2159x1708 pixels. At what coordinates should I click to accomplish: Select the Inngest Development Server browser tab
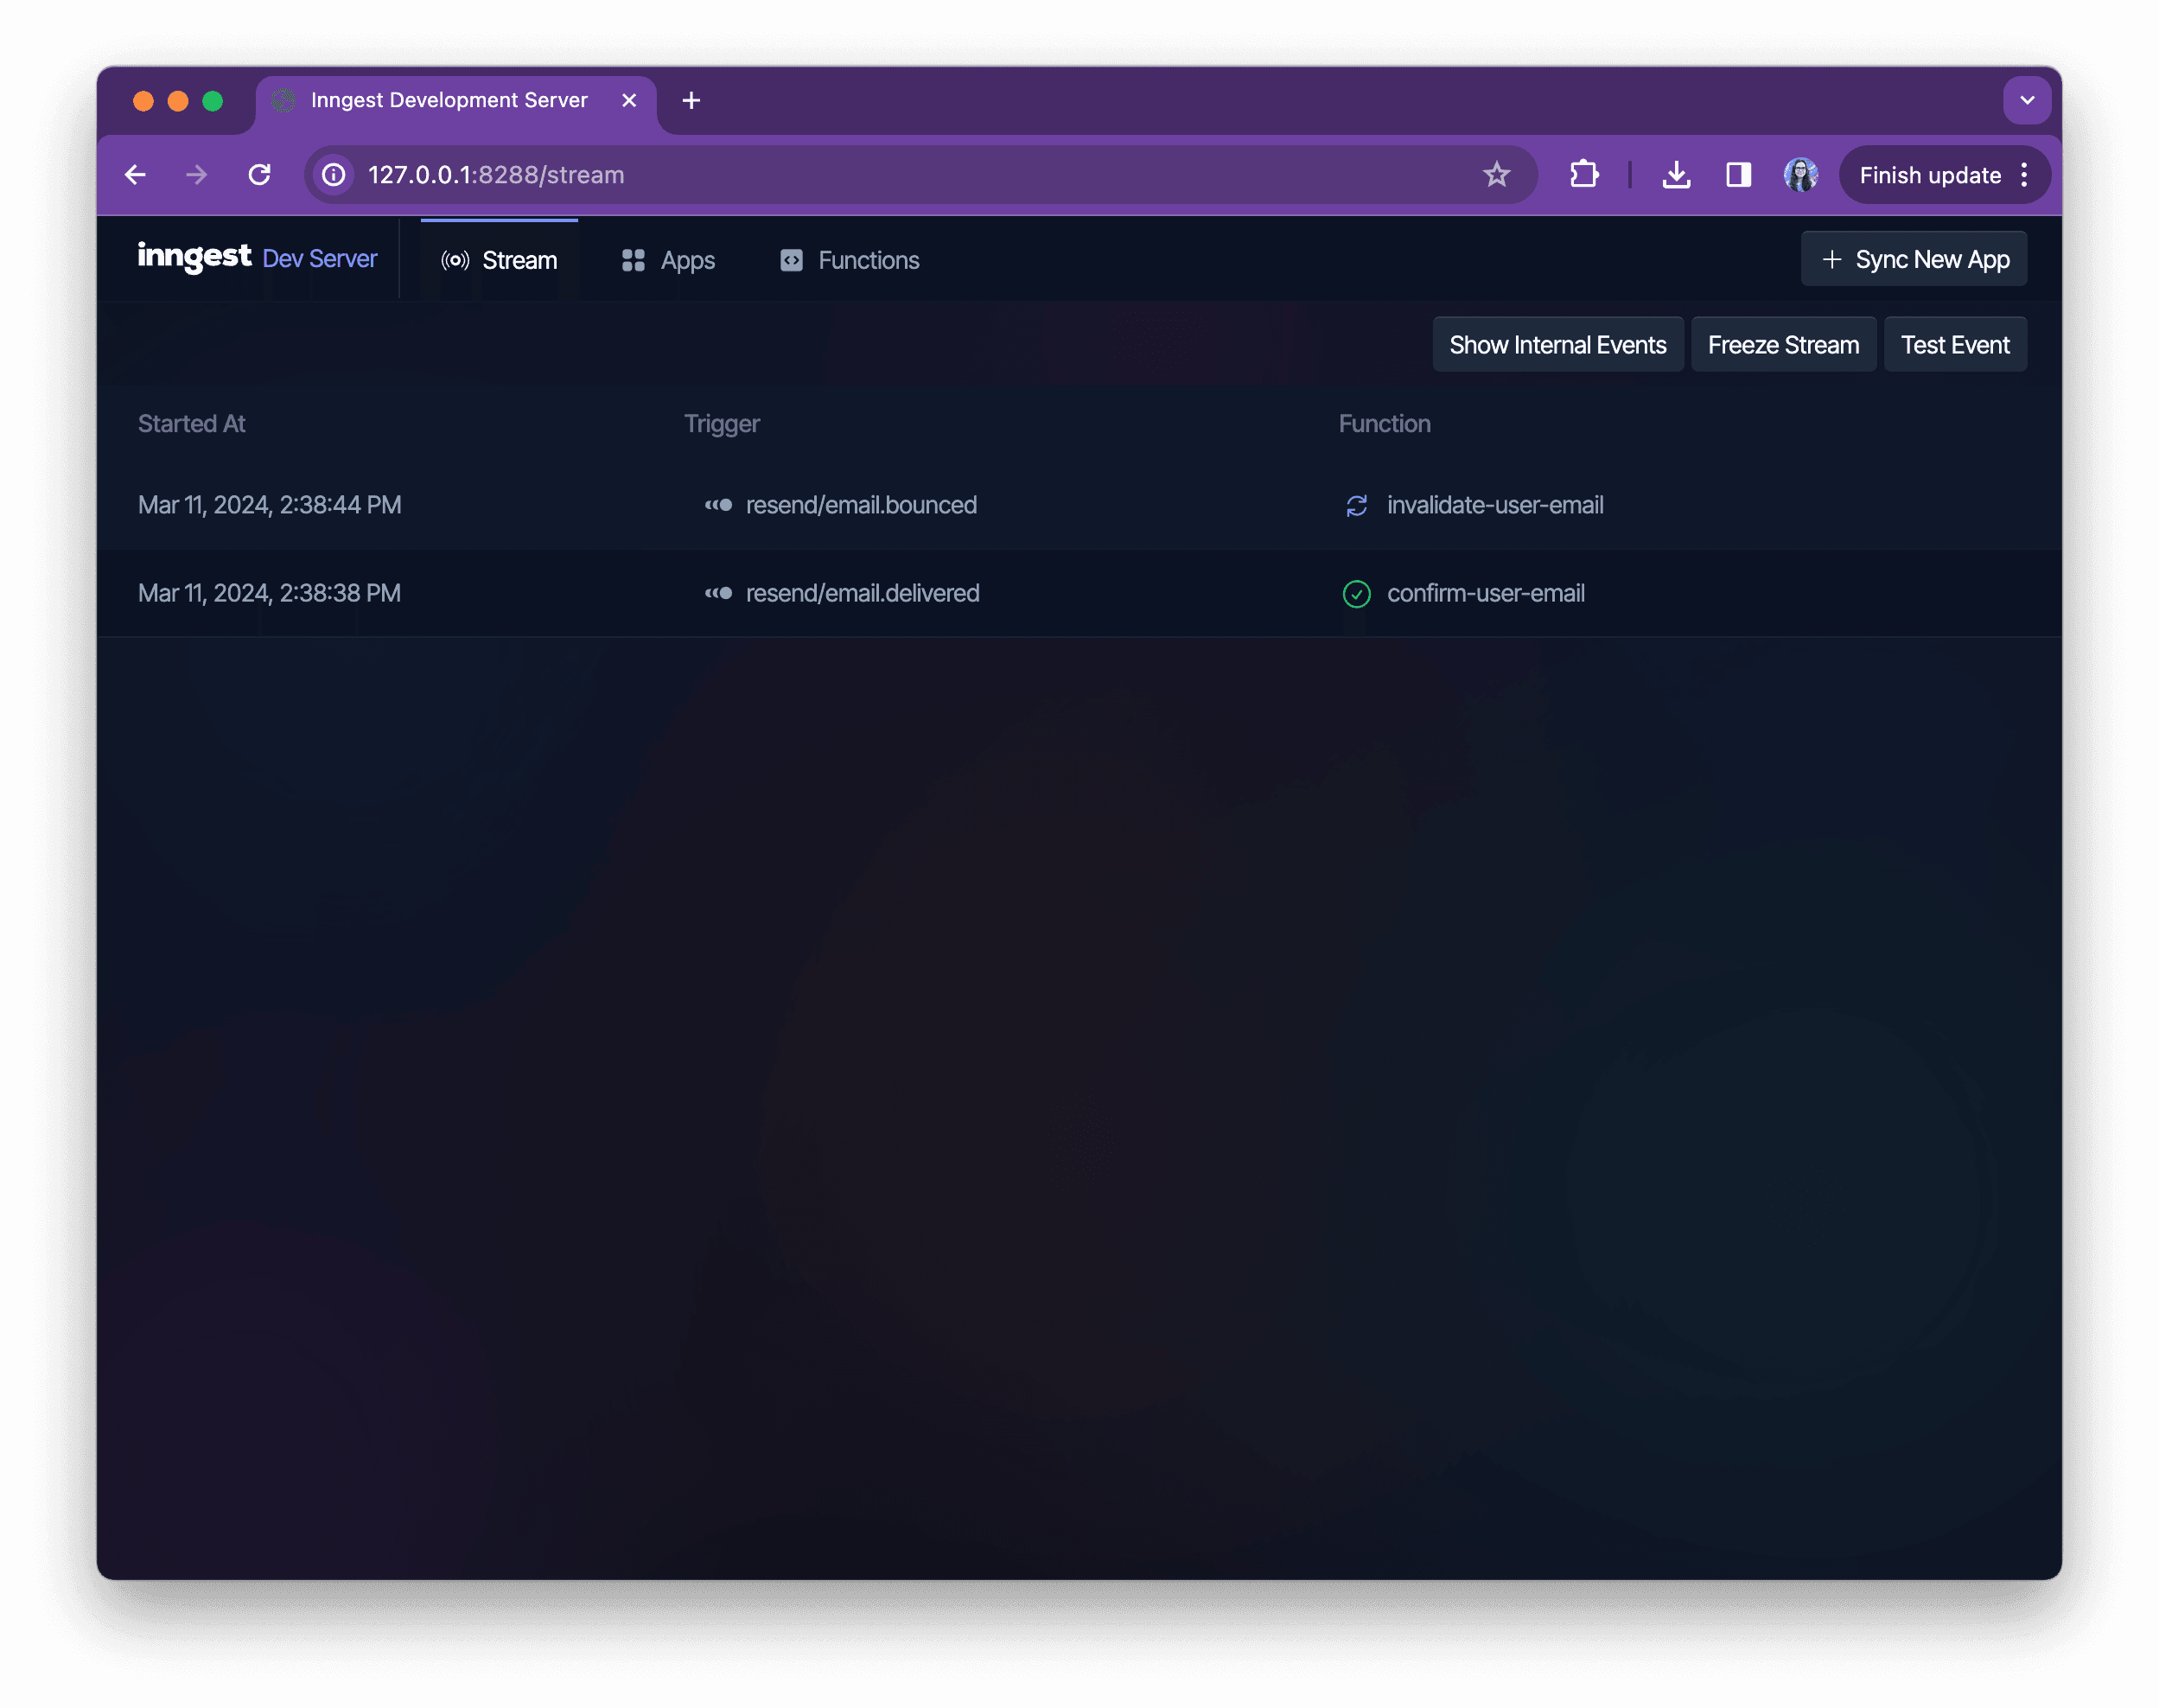click(x=449, y=100)
